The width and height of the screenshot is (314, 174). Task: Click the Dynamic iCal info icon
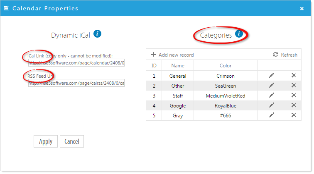tap(97, 33)
